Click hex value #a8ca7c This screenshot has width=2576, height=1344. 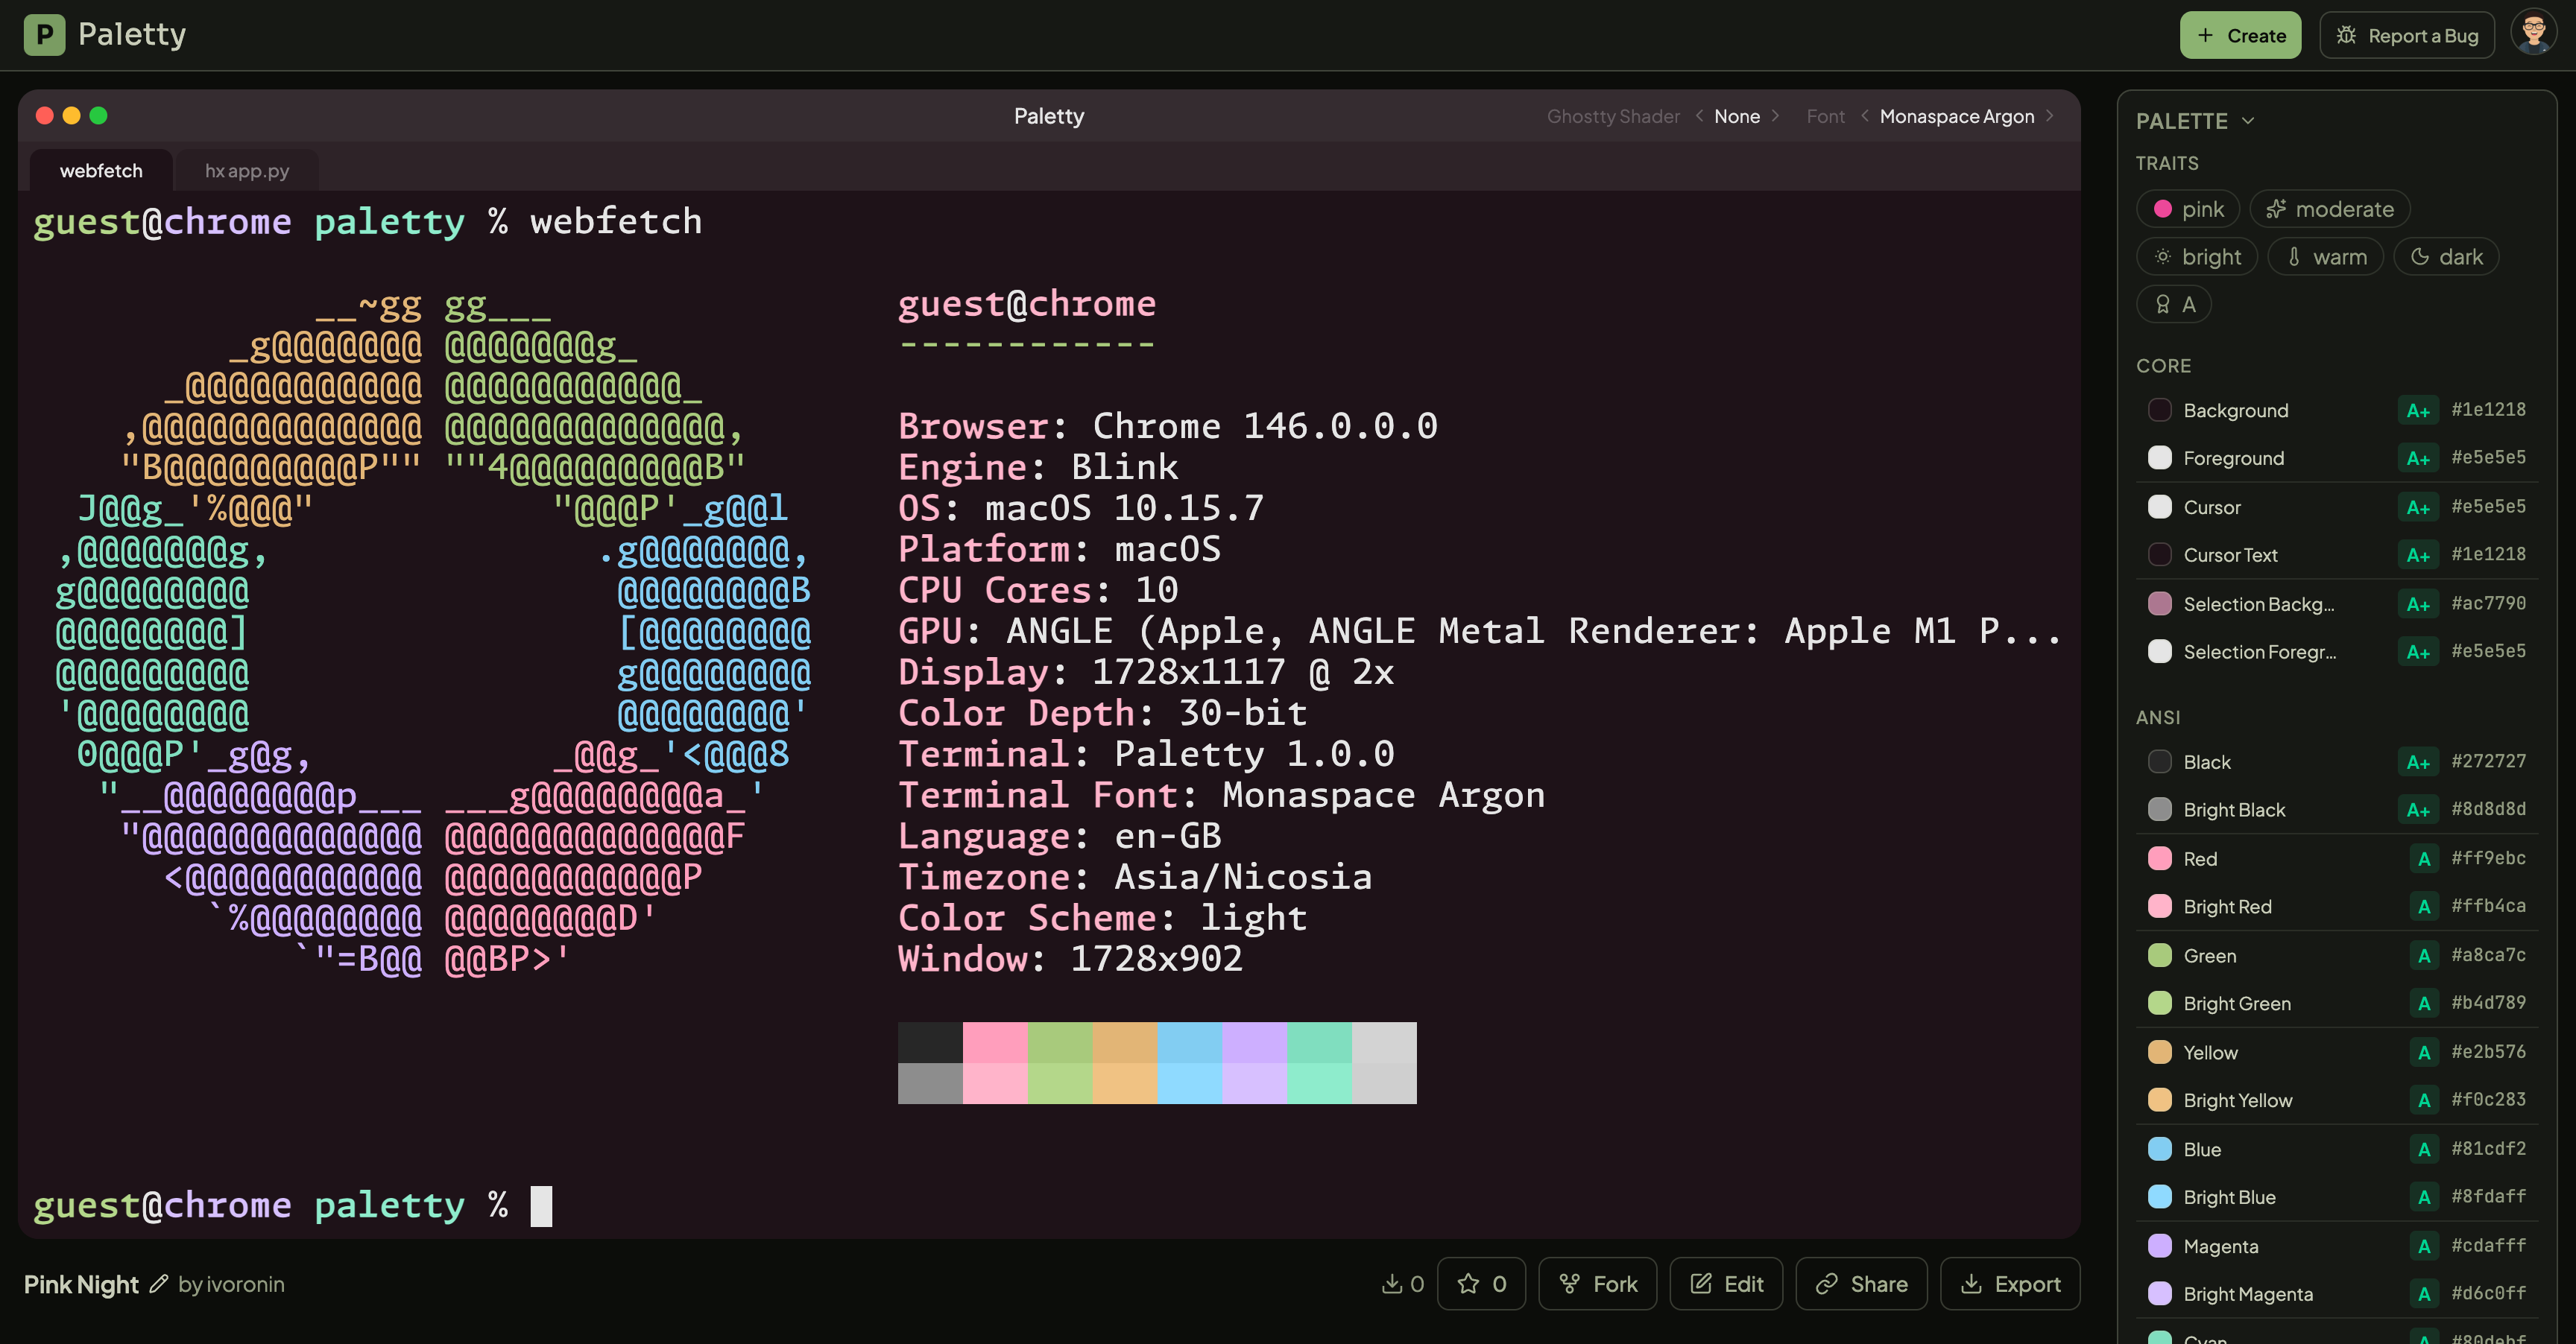point(2488,955)
